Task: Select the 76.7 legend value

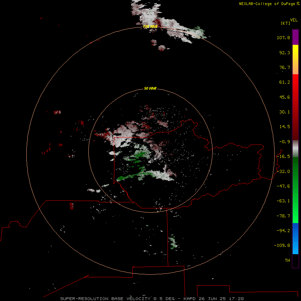Action: click(285, 67)
